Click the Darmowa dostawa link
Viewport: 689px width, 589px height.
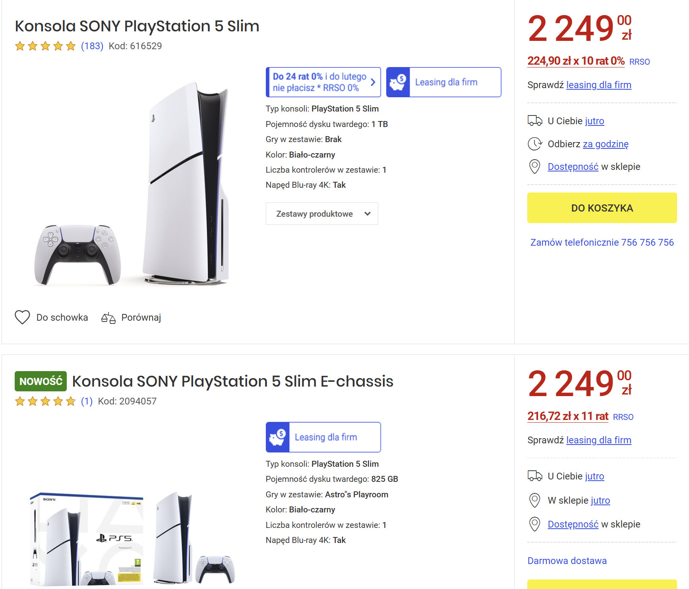pos(567,561)
